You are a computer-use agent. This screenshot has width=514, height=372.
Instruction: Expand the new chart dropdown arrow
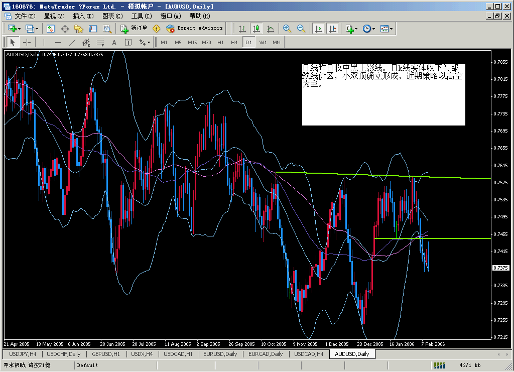(x=19, y=29)
